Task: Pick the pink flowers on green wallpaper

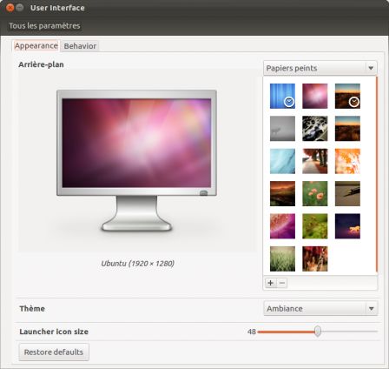Action: tap(315, 193)
